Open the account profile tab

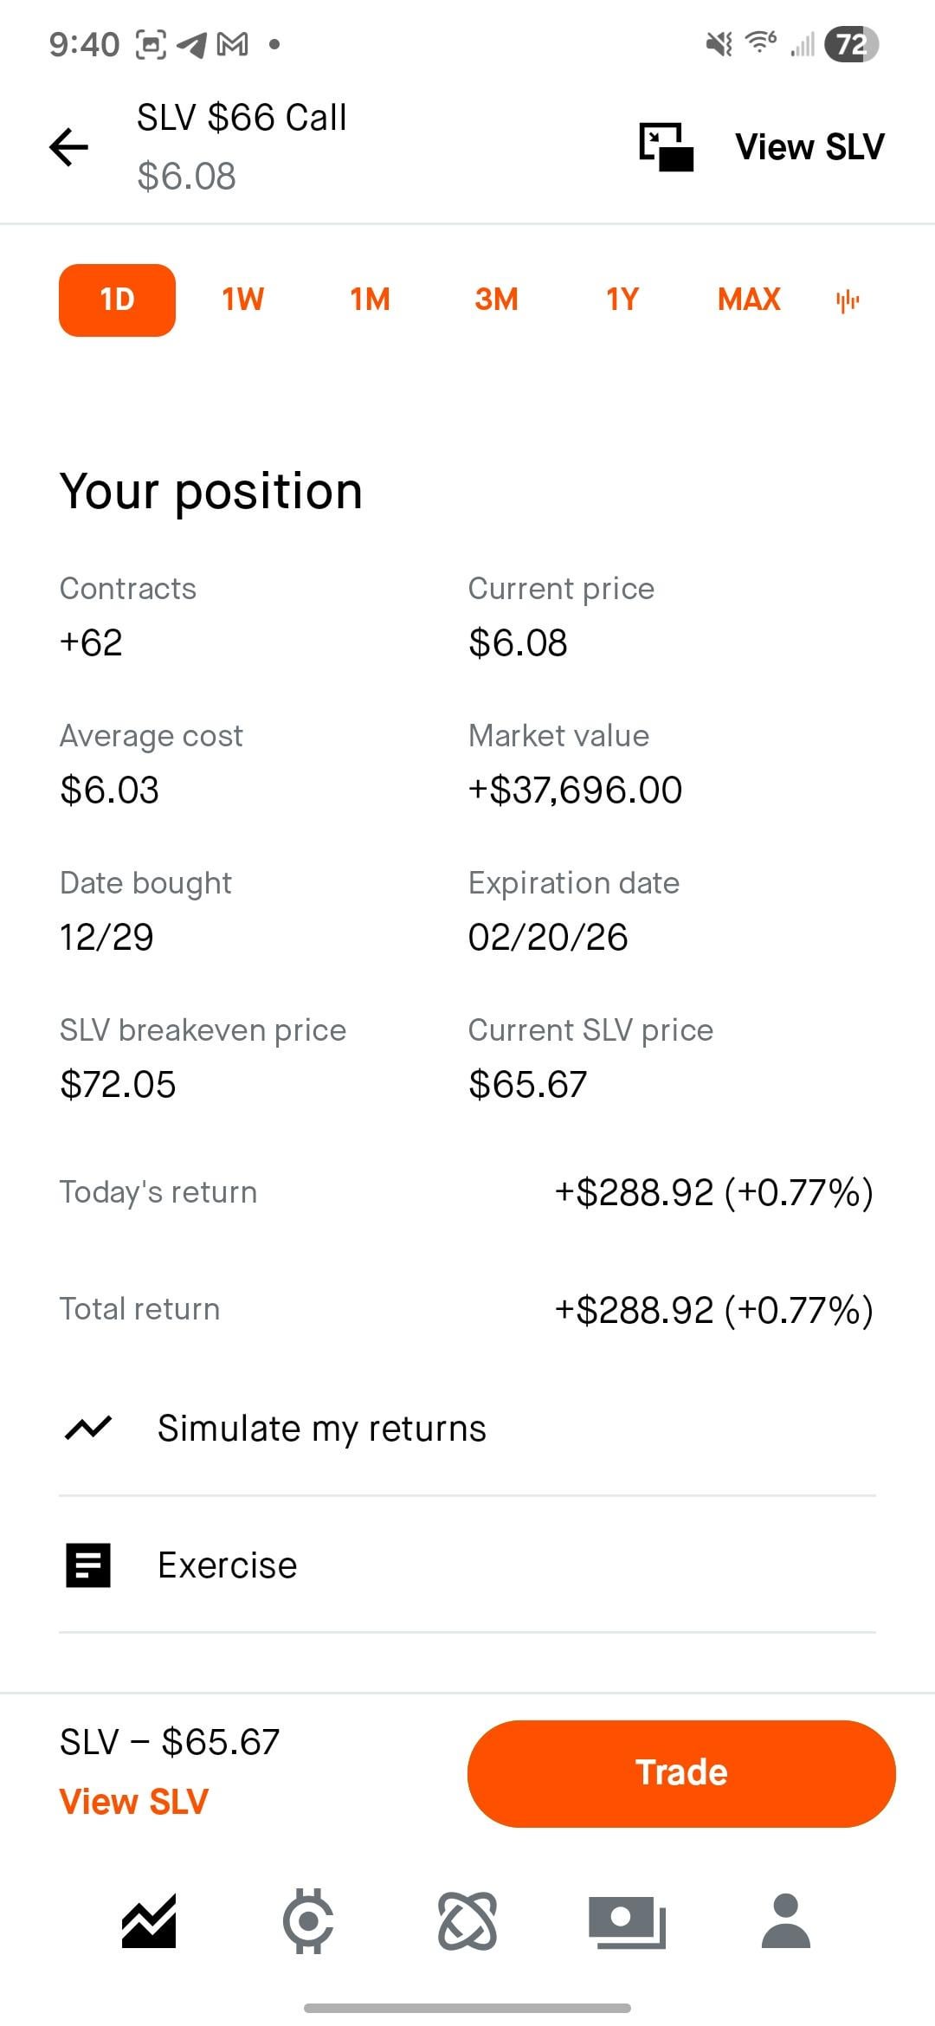pos(785,1921)
